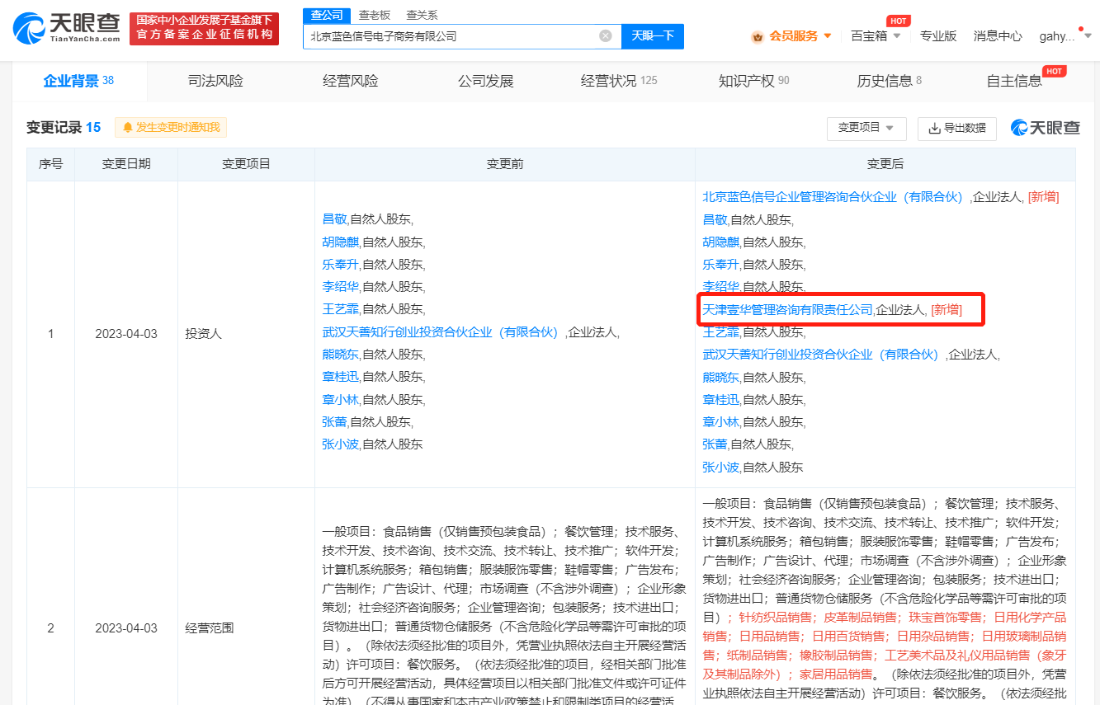
Task: Open 武汉天善知行创业投资合伙企业 link in 变更前
Action: pyautogui.click(x=440, y=331)
